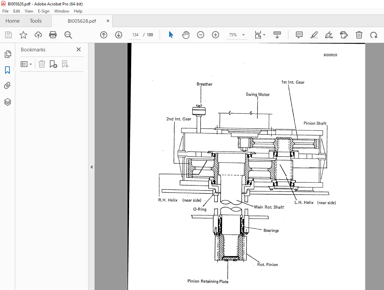
Task: Click the 'Pinion Retaining Plate' label
Action: (x=208, y=281)
